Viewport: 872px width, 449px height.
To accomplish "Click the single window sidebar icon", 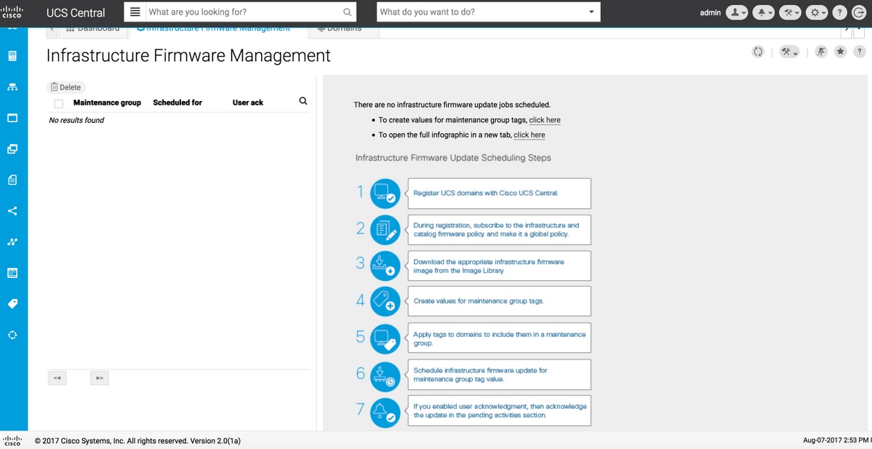I will point(12,118).
